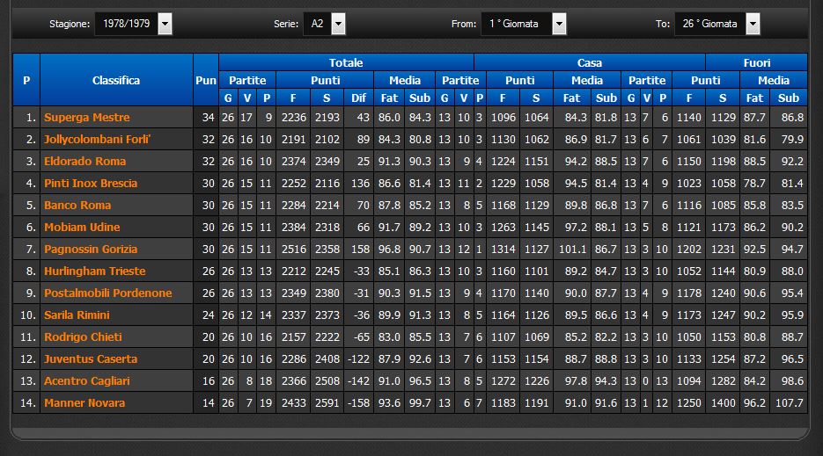Select Juventus Caserta team

(x=91, y=359)
